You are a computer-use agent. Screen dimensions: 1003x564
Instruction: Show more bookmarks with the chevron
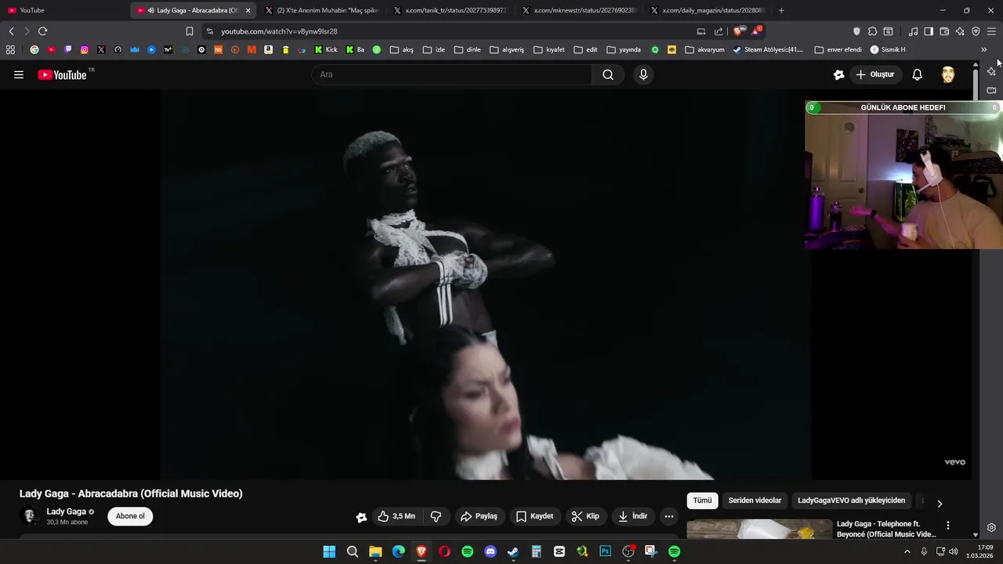click(983, 49)
